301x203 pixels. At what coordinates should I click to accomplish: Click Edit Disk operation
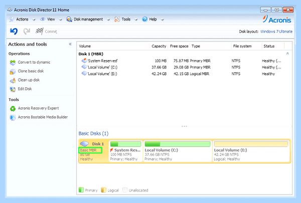click(x=25, y=89)
